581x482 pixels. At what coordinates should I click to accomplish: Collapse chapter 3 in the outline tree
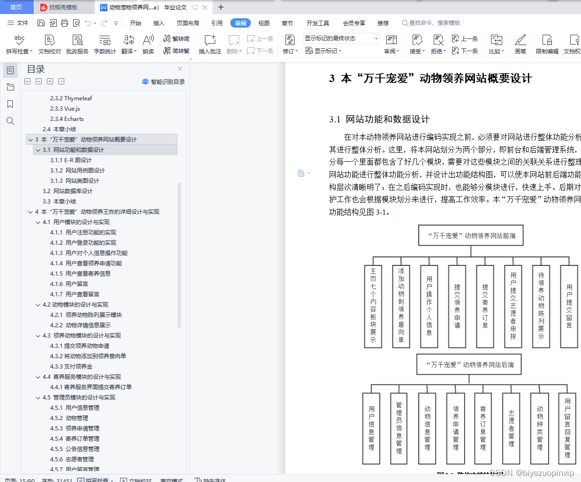tap(30, 140)
